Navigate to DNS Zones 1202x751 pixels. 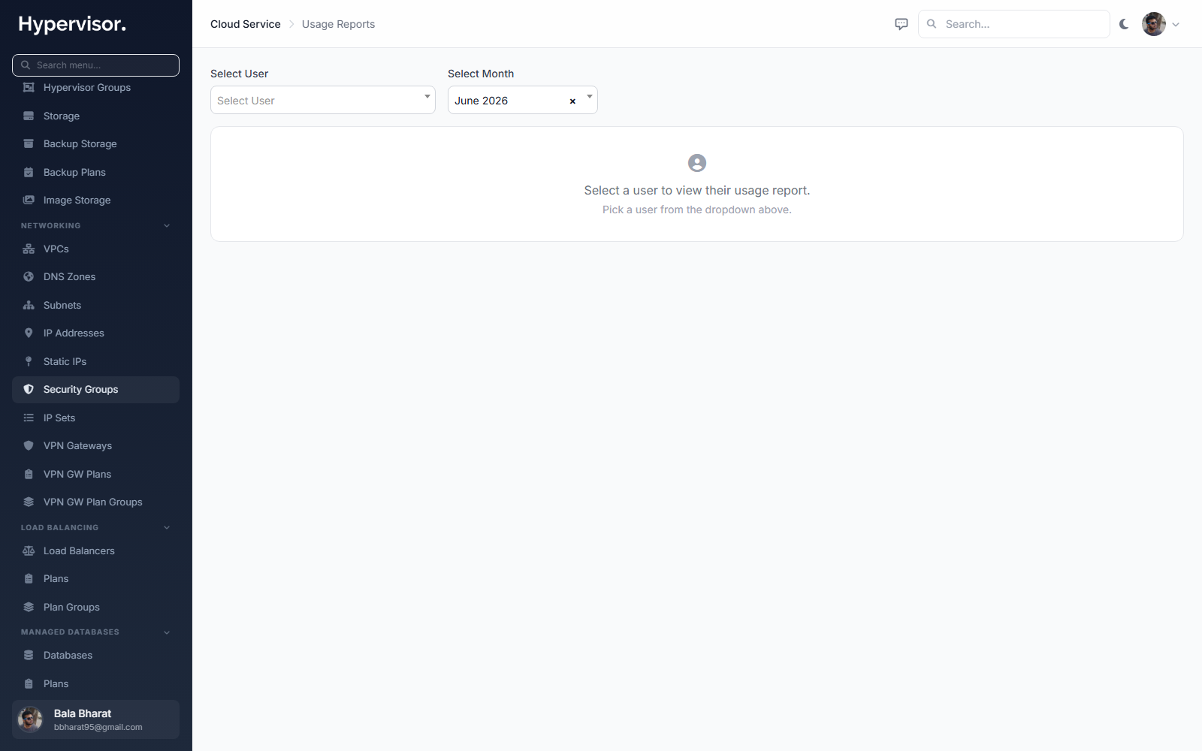tap(95, 277)
